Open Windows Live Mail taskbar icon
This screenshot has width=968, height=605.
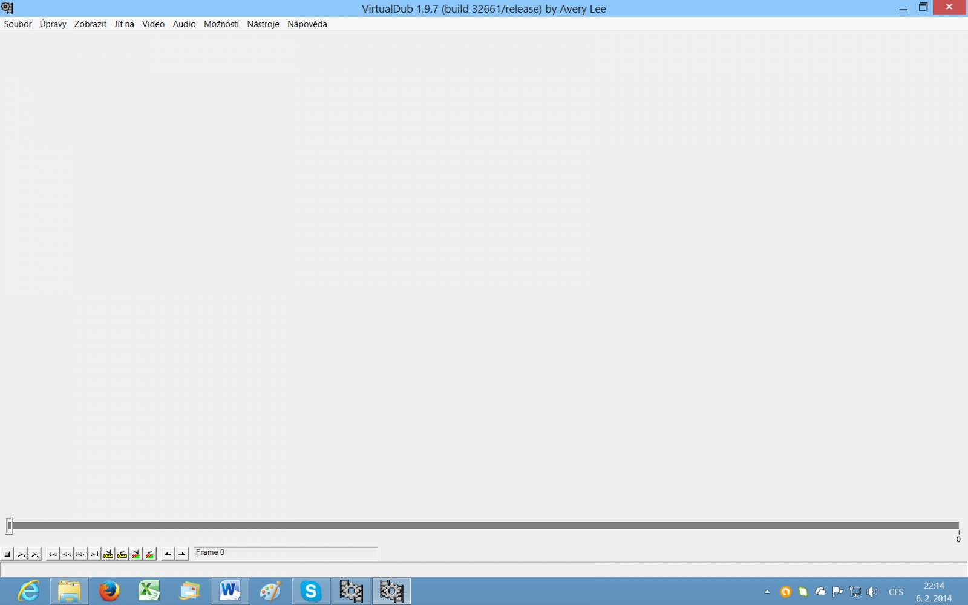[x=190, y=591]
